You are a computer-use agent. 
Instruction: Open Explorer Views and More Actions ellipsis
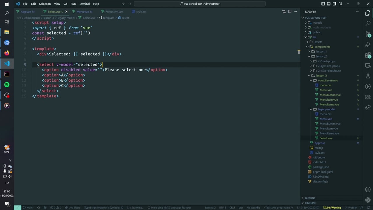pos(358,12)
